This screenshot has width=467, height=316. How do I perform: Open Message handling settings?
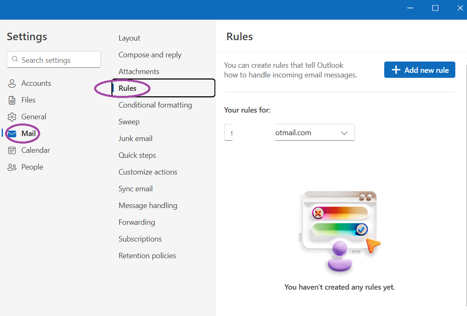tap(148, 206)
